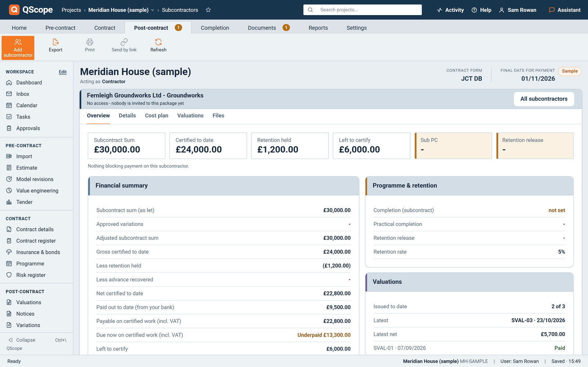Viewport: 588px width, 367px height.
Task: Open the Reports tab
Action: tap(318, 28)
